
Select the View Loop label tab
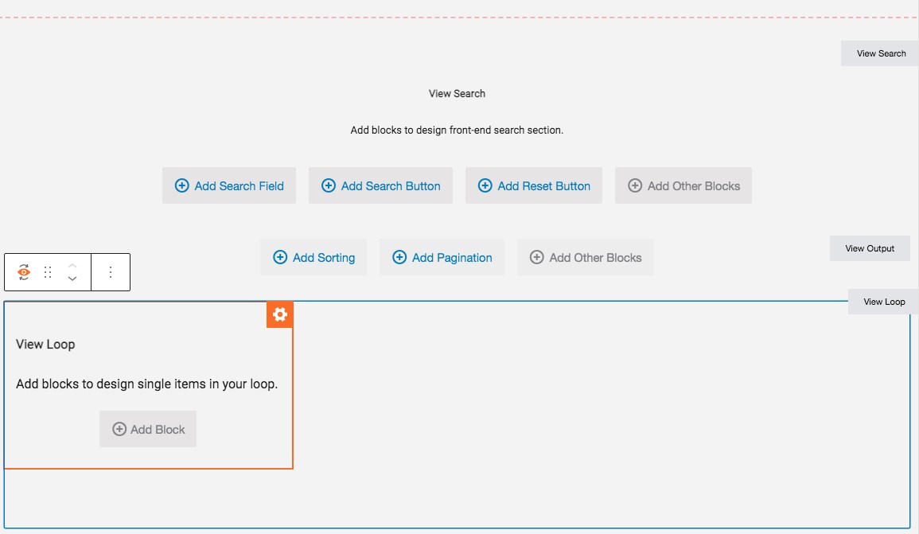tap(884, 302)
